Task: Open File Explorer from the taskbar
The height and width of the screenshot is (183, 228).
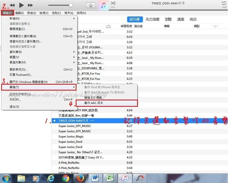Action: 21,178
